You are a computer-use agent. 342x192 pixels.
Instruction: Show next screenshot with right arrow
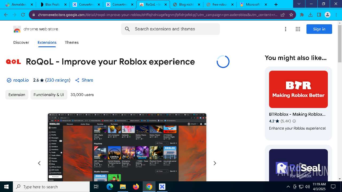point(215,163)
